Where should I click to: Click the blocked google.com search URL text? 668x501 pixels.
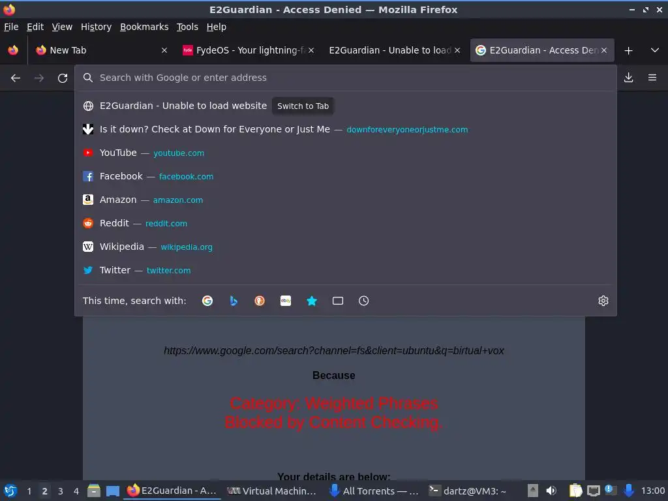(x=334, y=350)
